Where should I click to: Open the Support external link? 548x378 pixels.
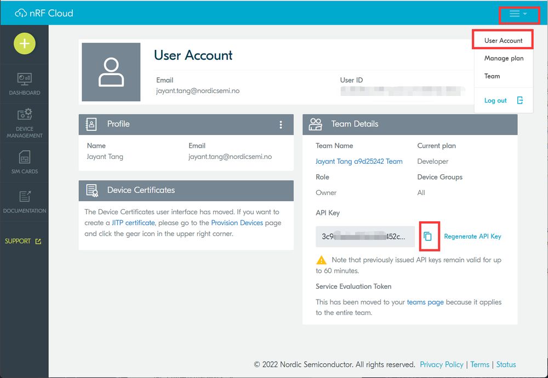point(23,241)
